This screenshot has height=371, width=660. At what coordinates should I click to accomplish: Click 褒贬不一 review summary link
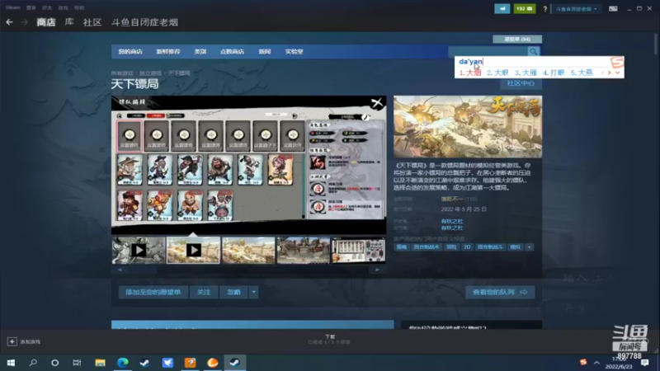click(451, 199)
